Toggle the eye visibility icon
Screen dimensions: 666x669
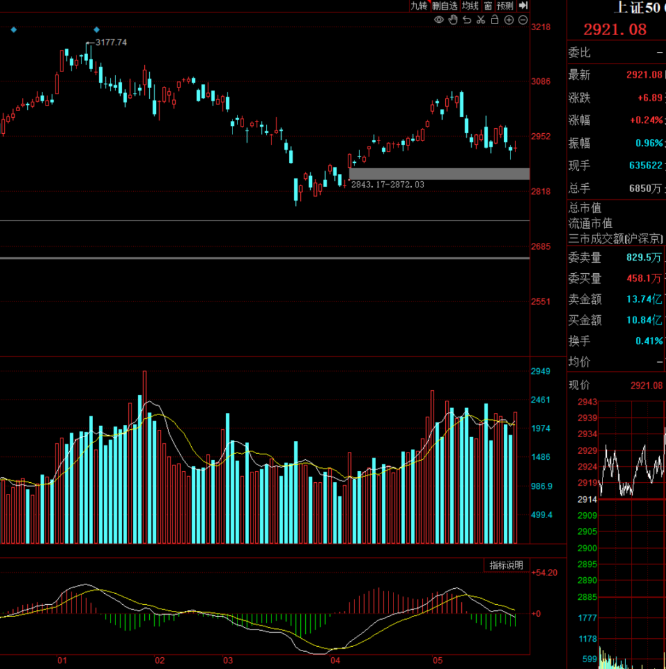pos(438,20)
